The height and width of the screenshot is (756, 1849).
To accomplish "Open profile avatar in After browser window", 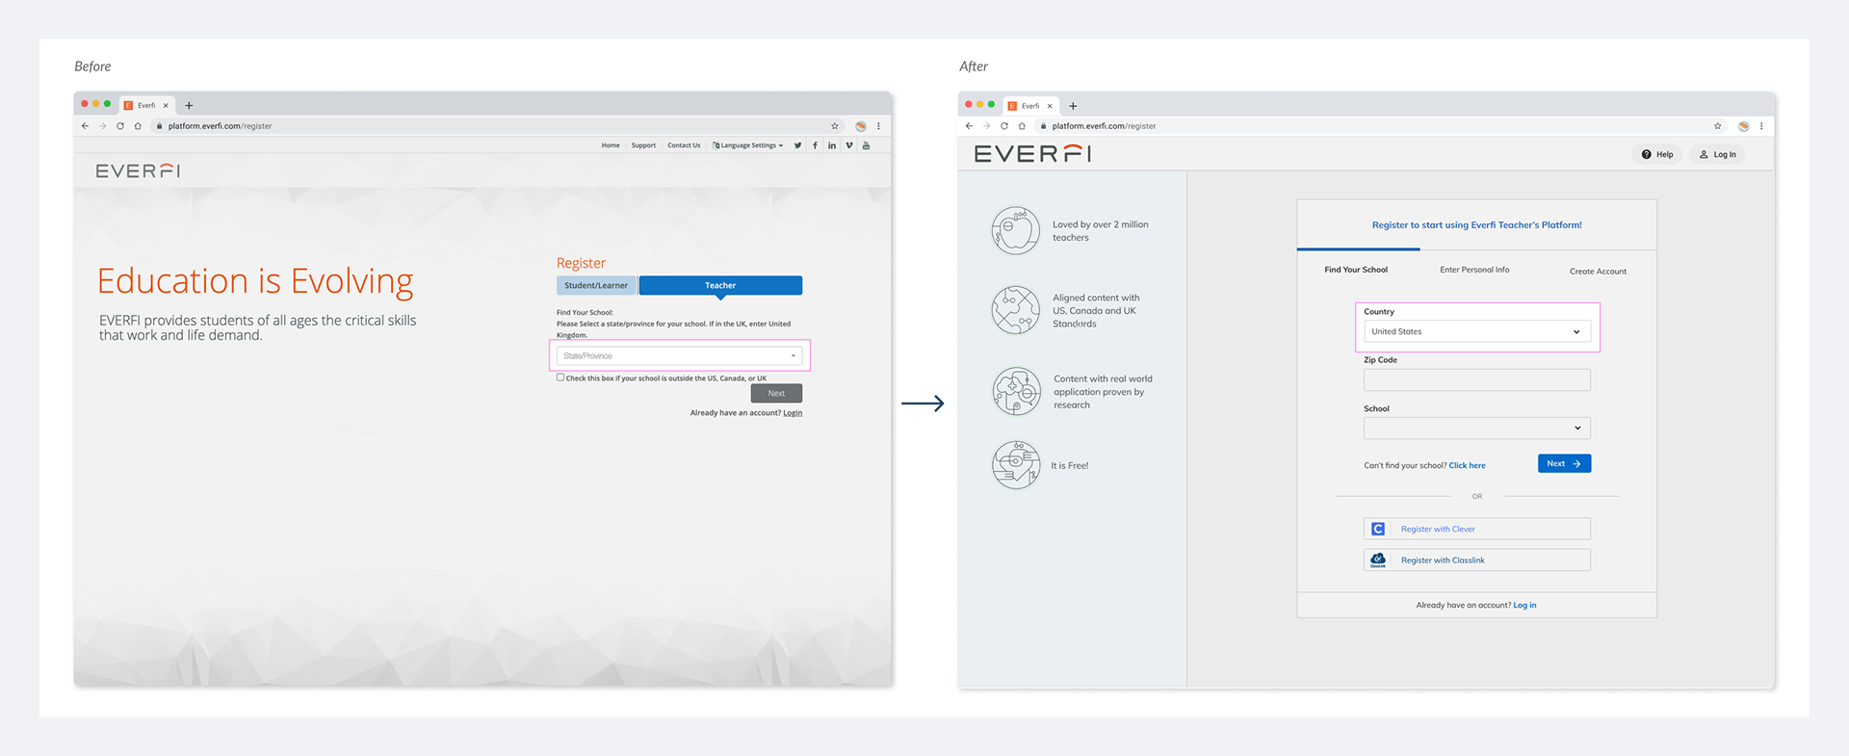I will [x=1743, y=126].
